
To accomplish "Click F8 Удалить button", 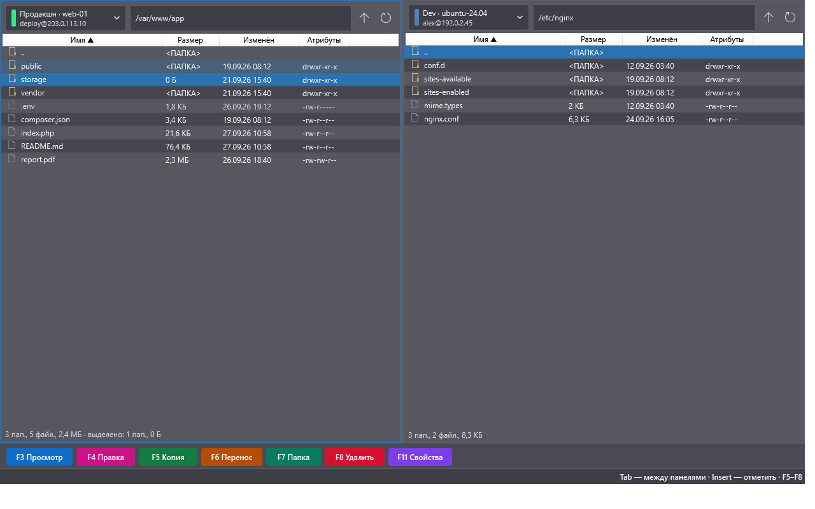I will coord(355,457).
